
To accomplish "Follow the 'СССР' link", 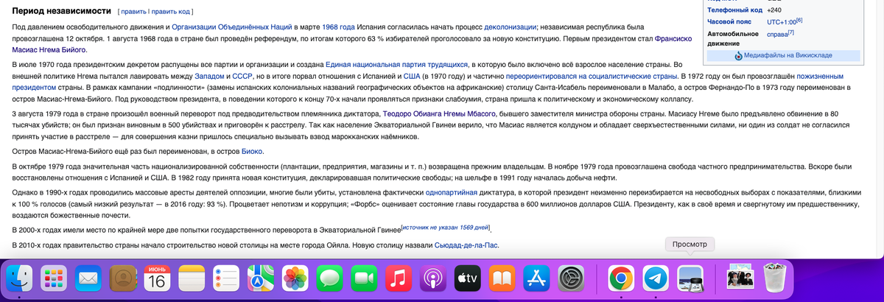I will [x=244, y=76].
